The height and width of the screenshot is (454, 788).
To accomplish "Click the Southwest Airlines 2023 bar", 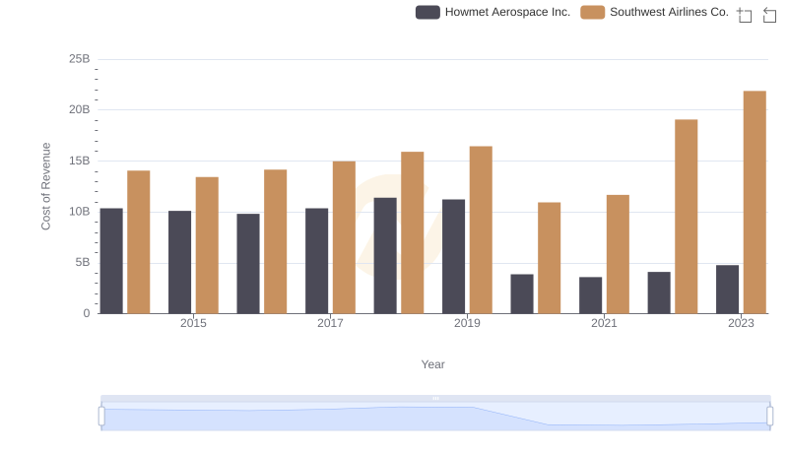I will tap(755, 203).
